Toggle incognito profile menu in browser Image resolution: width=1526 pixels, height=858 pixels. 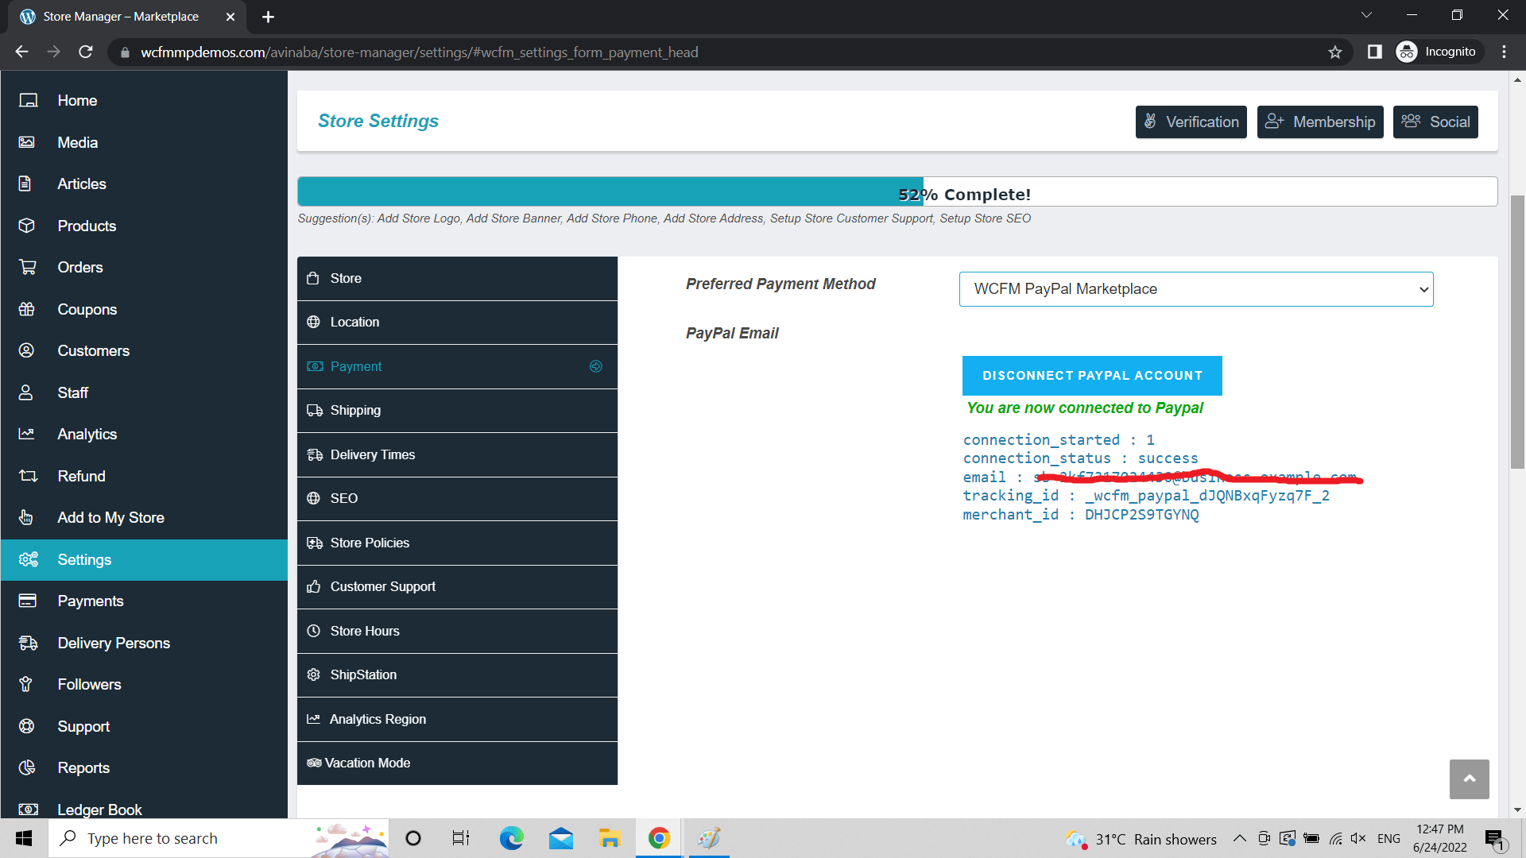pos(1437,52)
